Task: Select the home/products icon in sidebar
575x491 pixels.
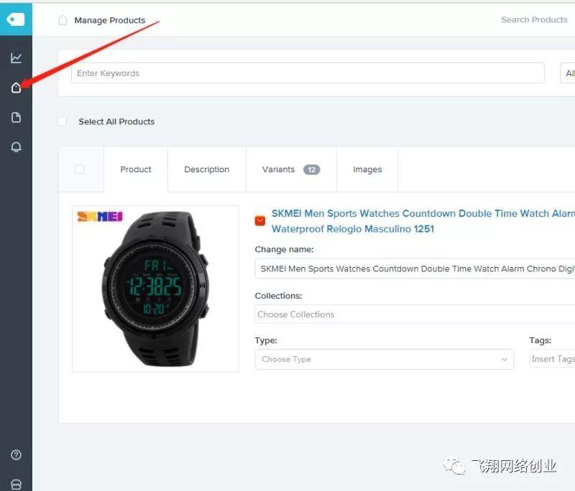Action: [x=16, y=88]
